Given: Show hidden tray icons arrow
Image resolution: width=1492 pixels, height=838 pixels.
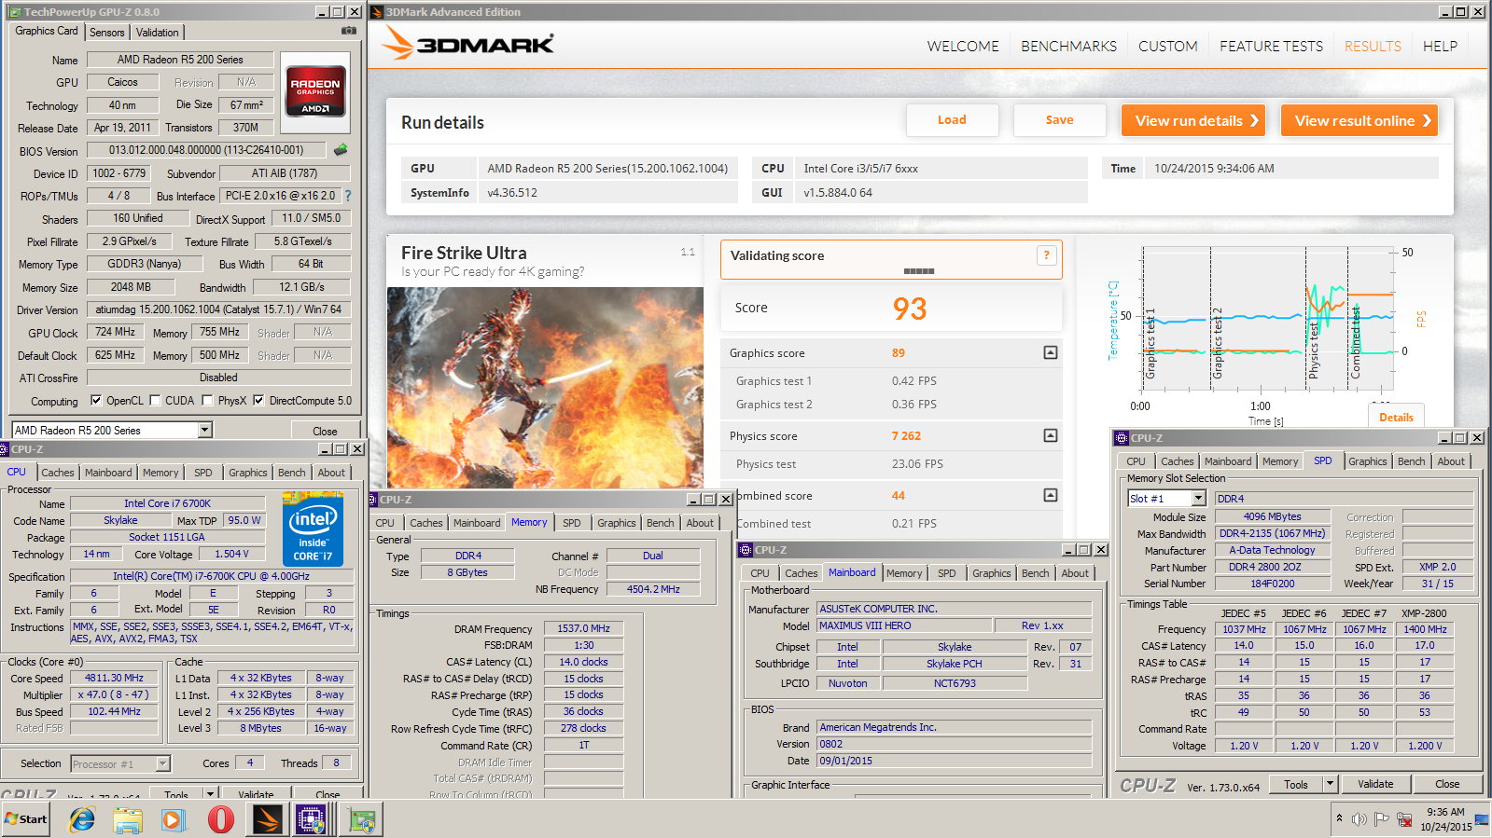Looking at the screenshot, I should coord(1339,818).
